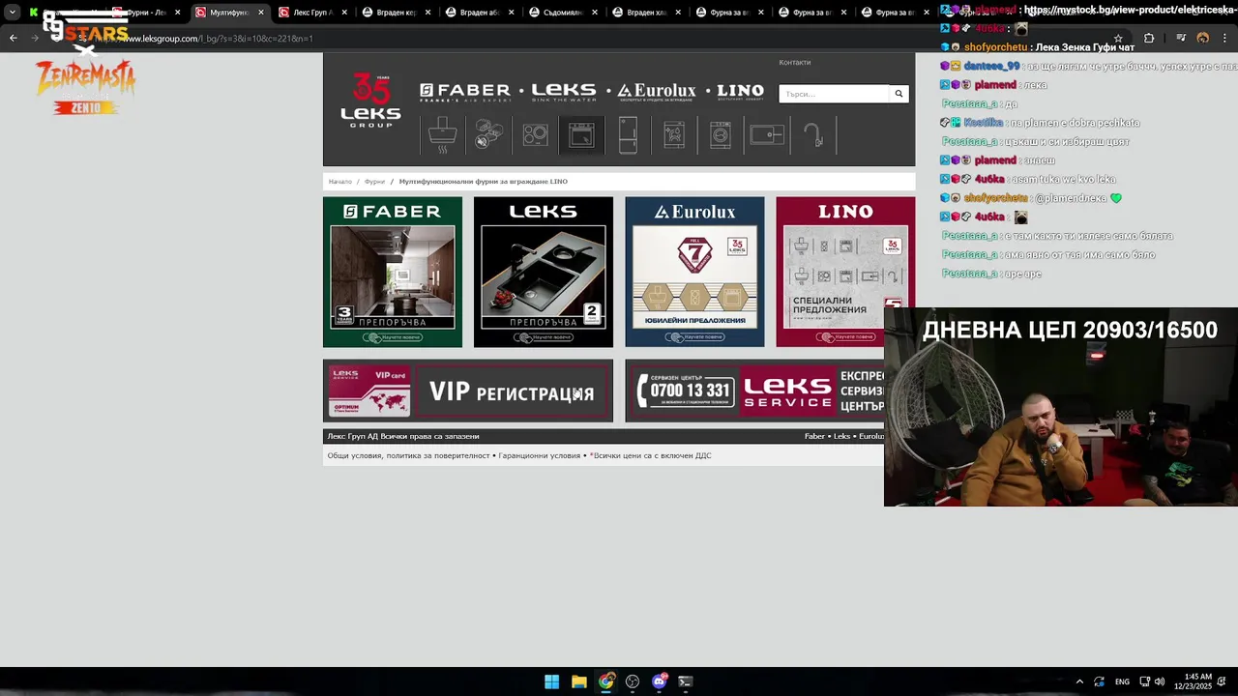Open the terminal icon in taskbar
The image size is (1238, 696).
[x=686, y=681]
